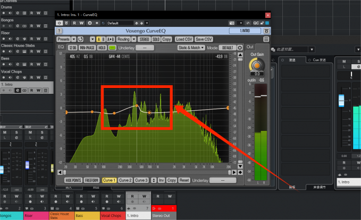Click Load CSV button

184,39
